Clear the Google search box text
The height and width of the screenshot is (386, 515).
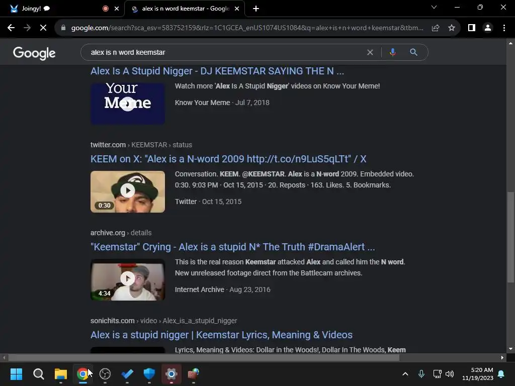pyautogui.click(x=370, y=52)
